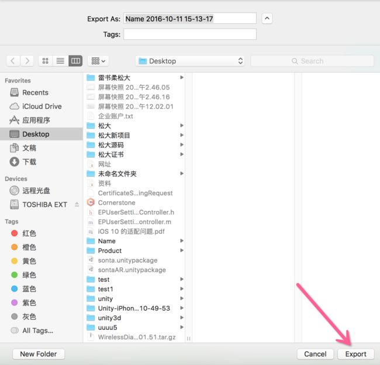Expand the test1 folder arrow

click(x=182, y=289)
